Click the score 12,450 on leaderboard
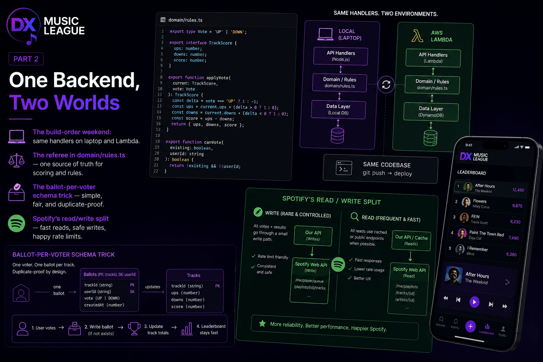The height and width of the screenshot is (362, 543). pyautogui.click(x=518, y=190)
